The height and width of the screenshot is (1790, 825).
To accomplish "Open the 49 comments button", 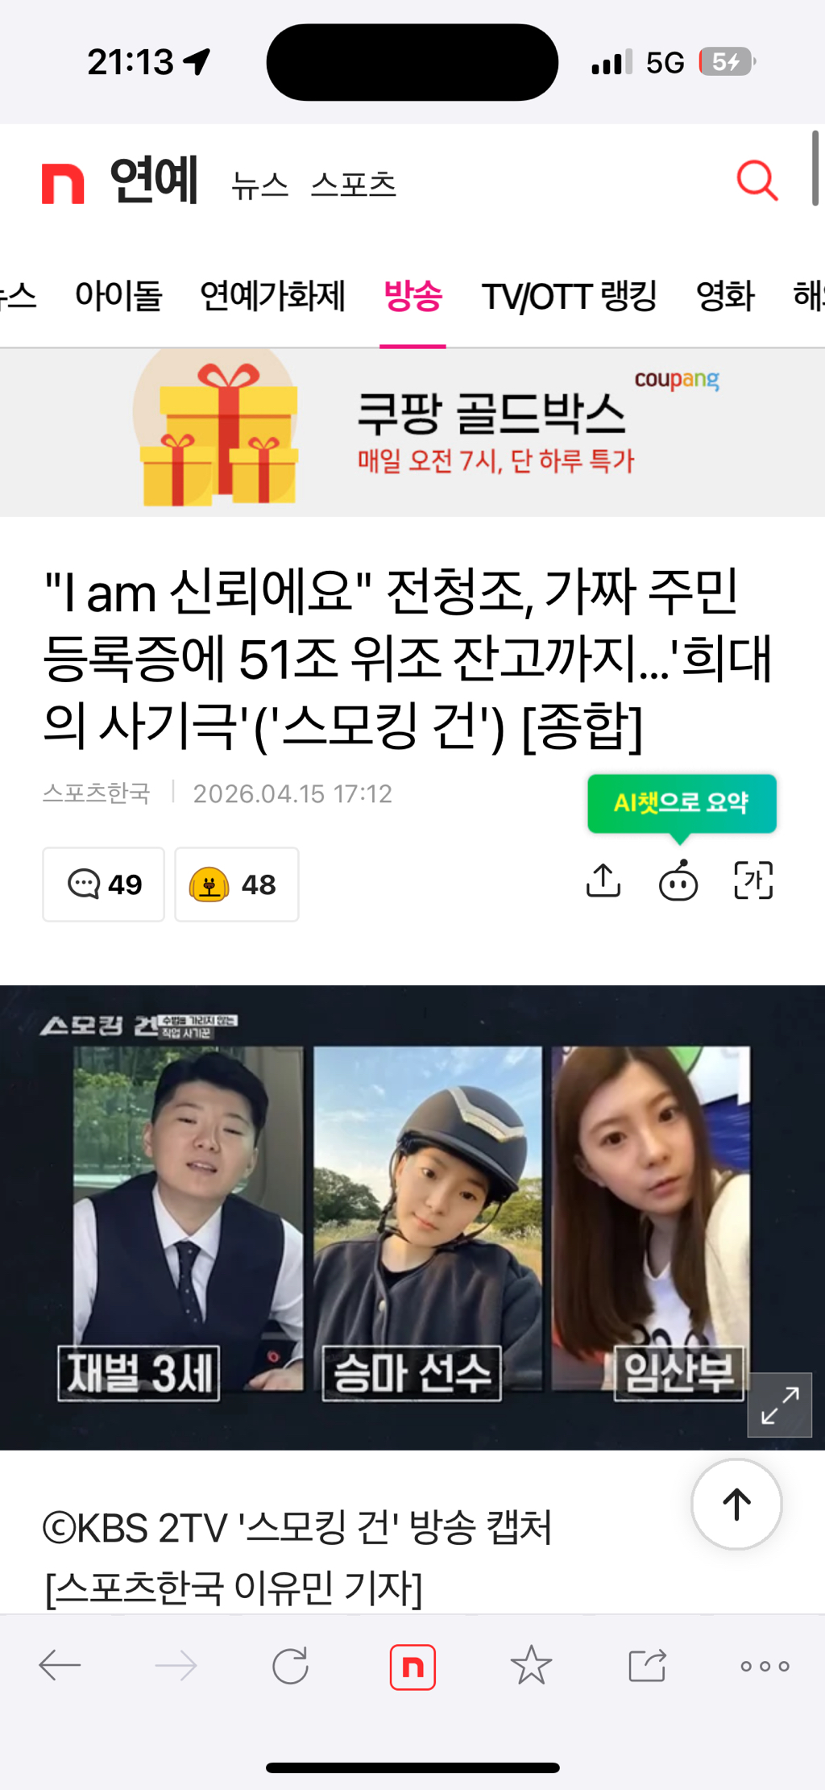I will (103, 885).
